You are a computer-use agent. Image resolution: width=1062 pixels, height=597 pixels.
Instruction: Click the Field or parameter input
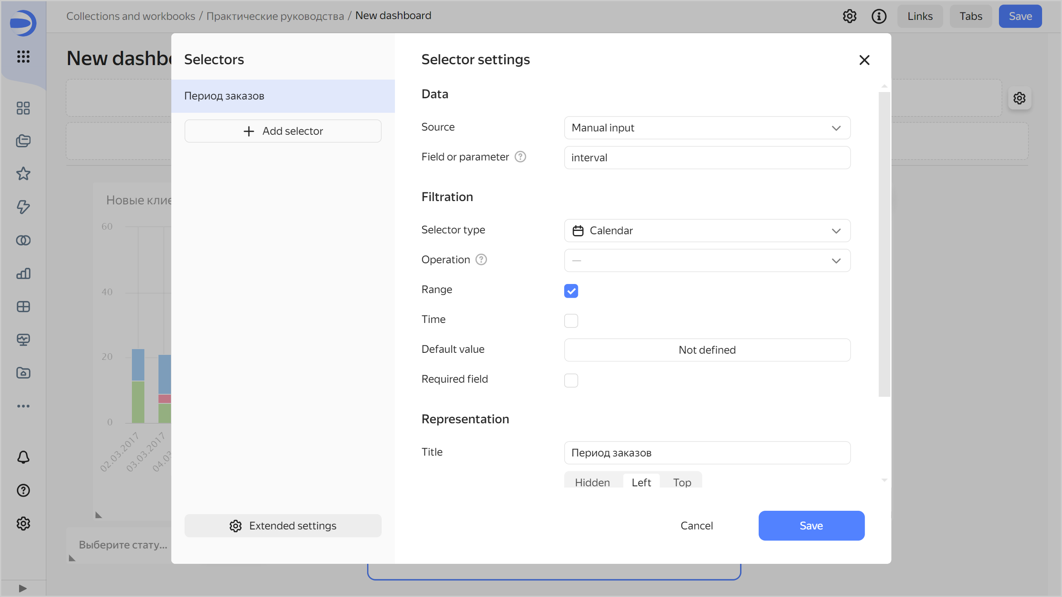pos(707,158)
